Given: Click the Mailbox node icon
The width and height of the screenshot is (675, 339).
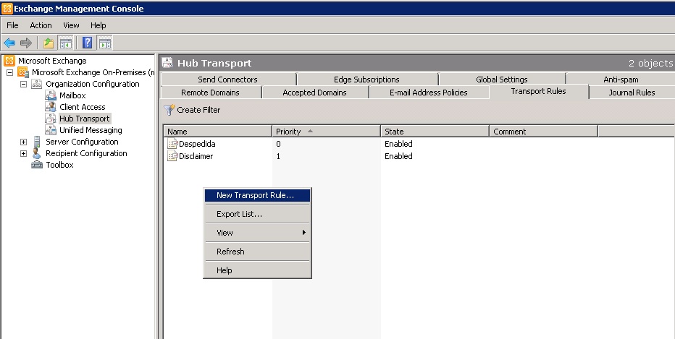Looking at the screenshot, I should [x=51, y=95].
